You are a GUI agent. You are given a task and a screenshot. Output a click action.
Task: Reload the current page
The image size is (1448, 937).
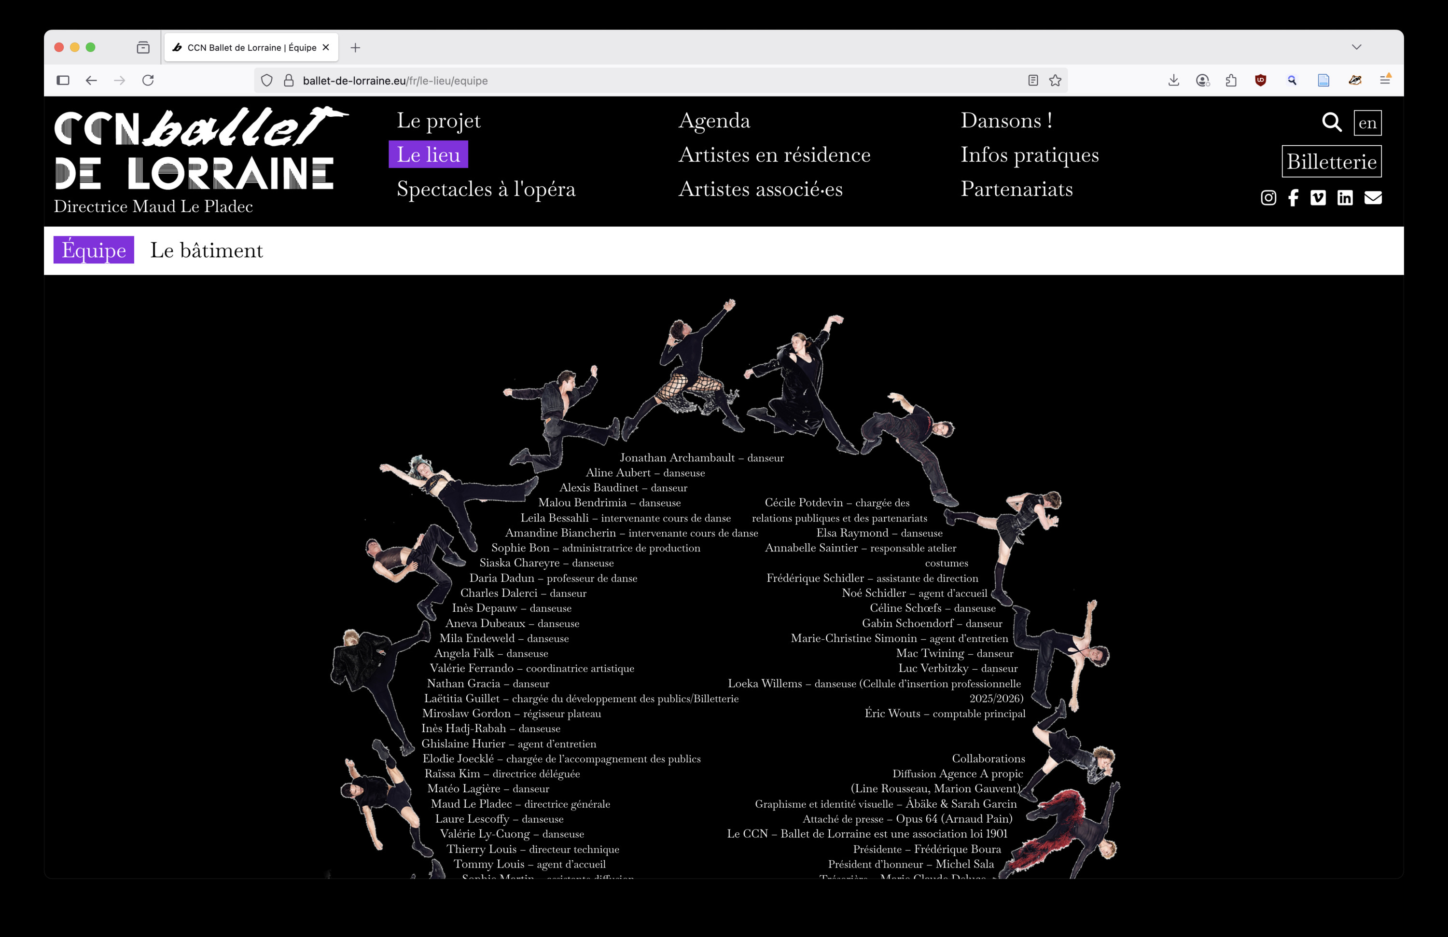(148, 80)
